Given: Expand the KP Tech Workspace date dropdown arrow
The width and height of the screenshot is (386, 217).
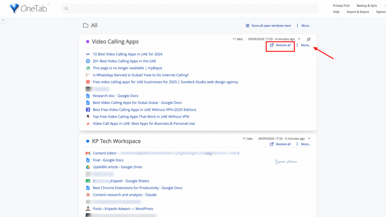Looking at the screenshot, I should coord(309,139).
